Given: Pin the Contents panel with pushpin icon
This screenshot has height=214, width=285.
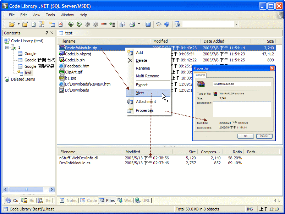Looking at the screenshot, I should point(46,33).
